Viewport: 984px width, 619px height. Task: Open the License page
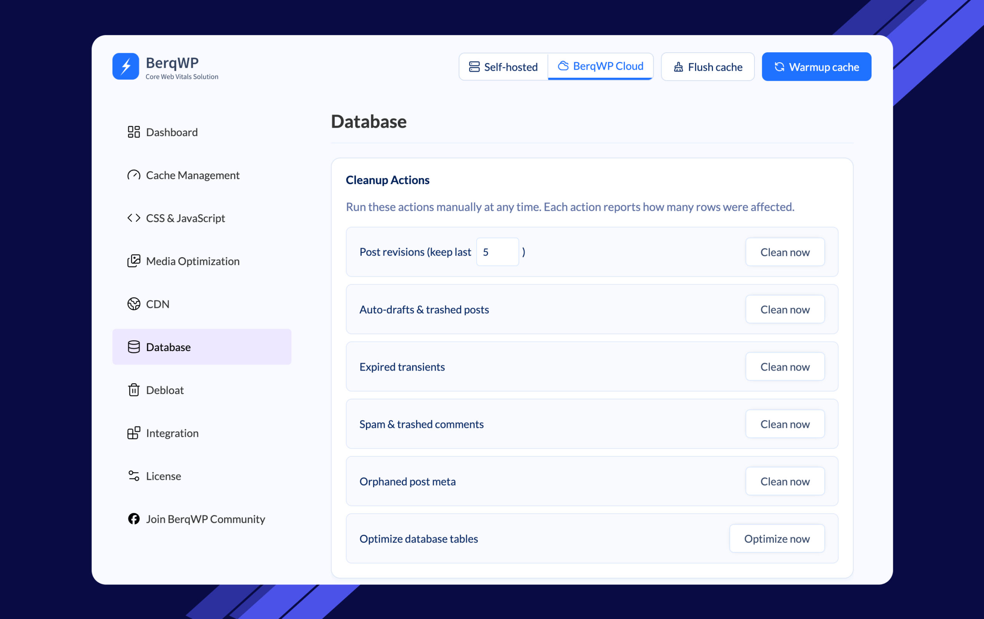[x=202, y=476]
